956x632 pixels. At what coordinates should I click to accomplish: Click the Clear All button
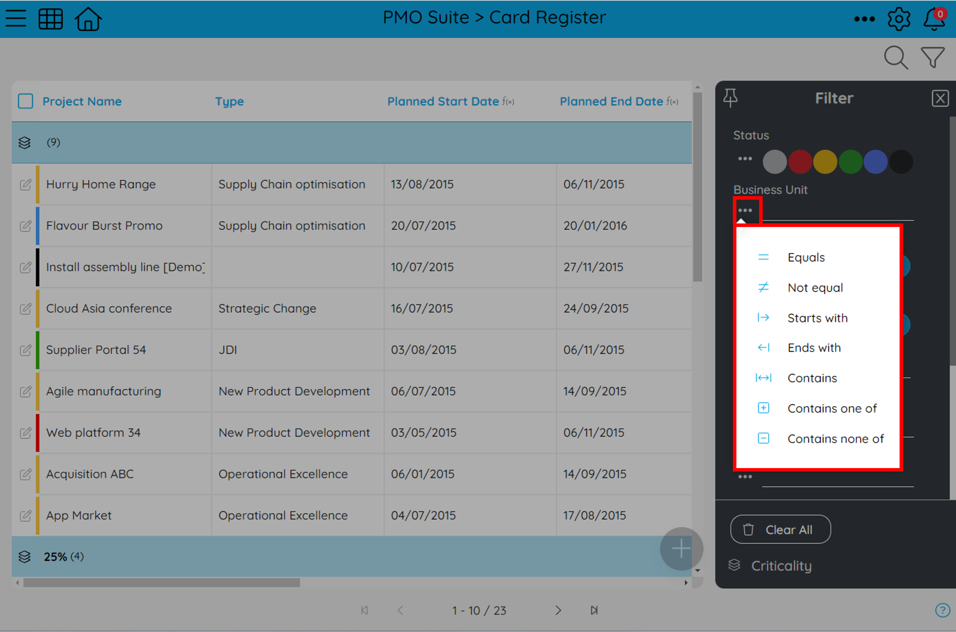[780, 529]
